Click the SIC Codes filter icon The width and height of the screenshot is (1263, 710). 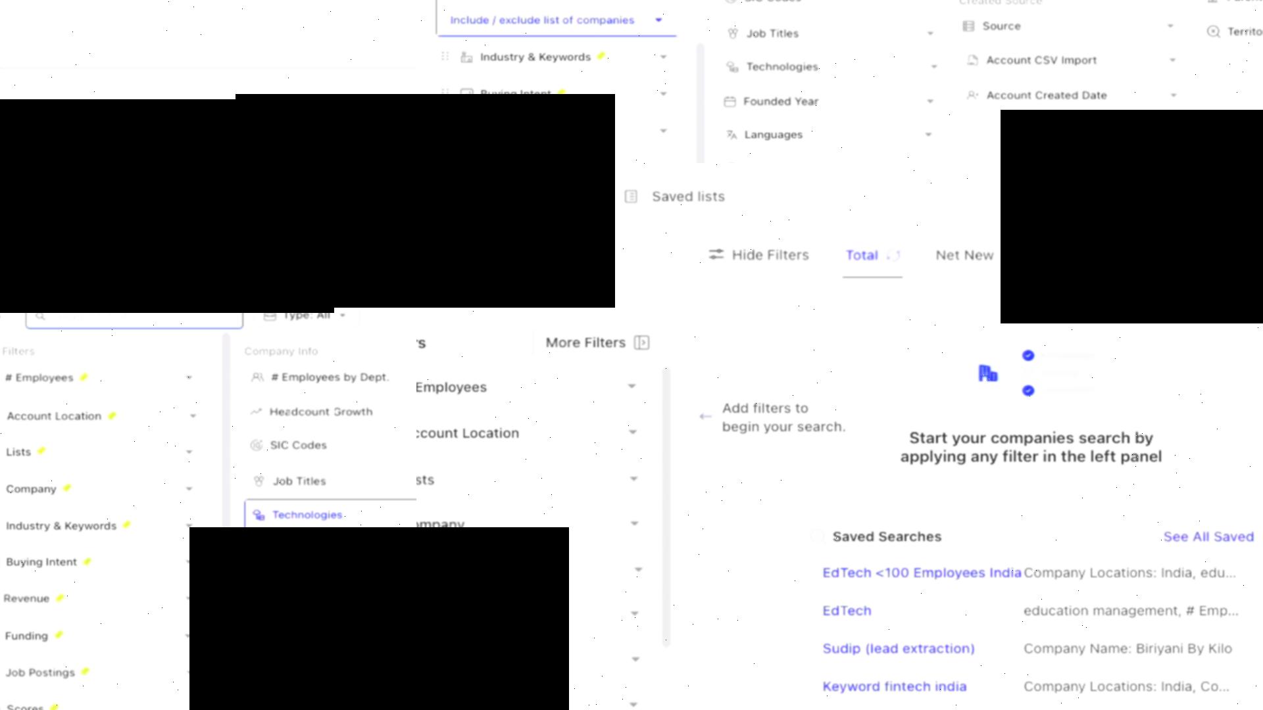(x=257, y=444)
